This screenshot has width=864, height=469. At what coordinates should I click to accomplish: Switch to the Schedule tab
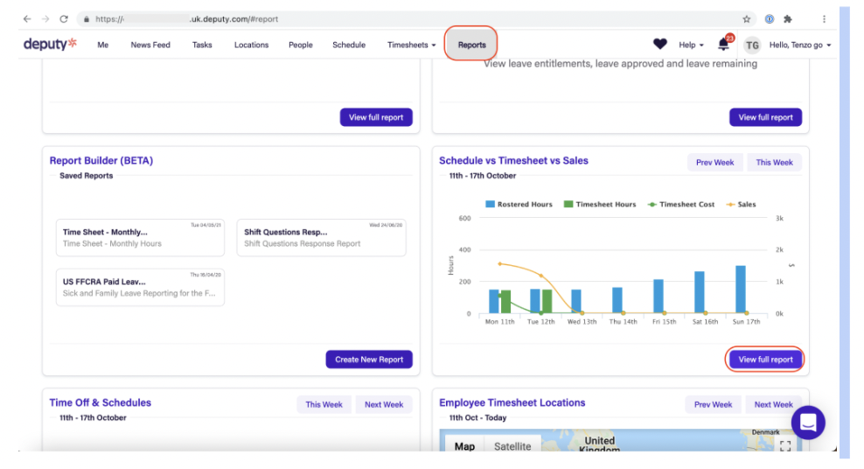click(x=349, y=45)
